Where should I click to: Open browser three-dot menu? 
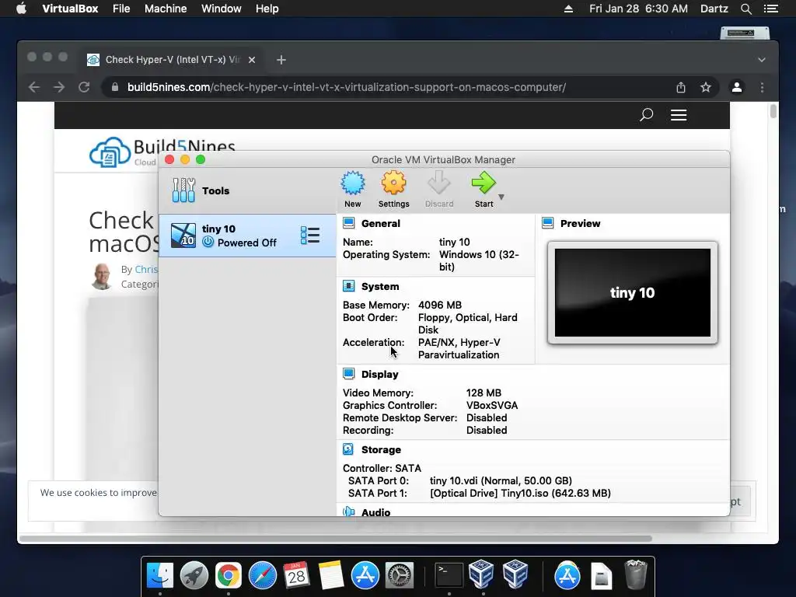click(x=762, y=87)
